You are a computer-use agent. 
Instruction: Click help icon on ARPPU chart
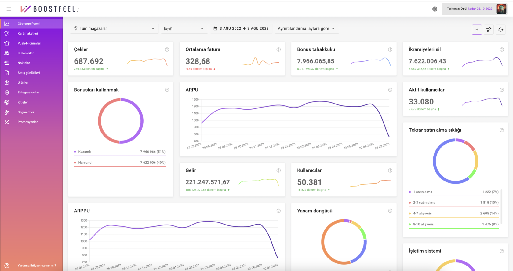(x=278, y=211)
